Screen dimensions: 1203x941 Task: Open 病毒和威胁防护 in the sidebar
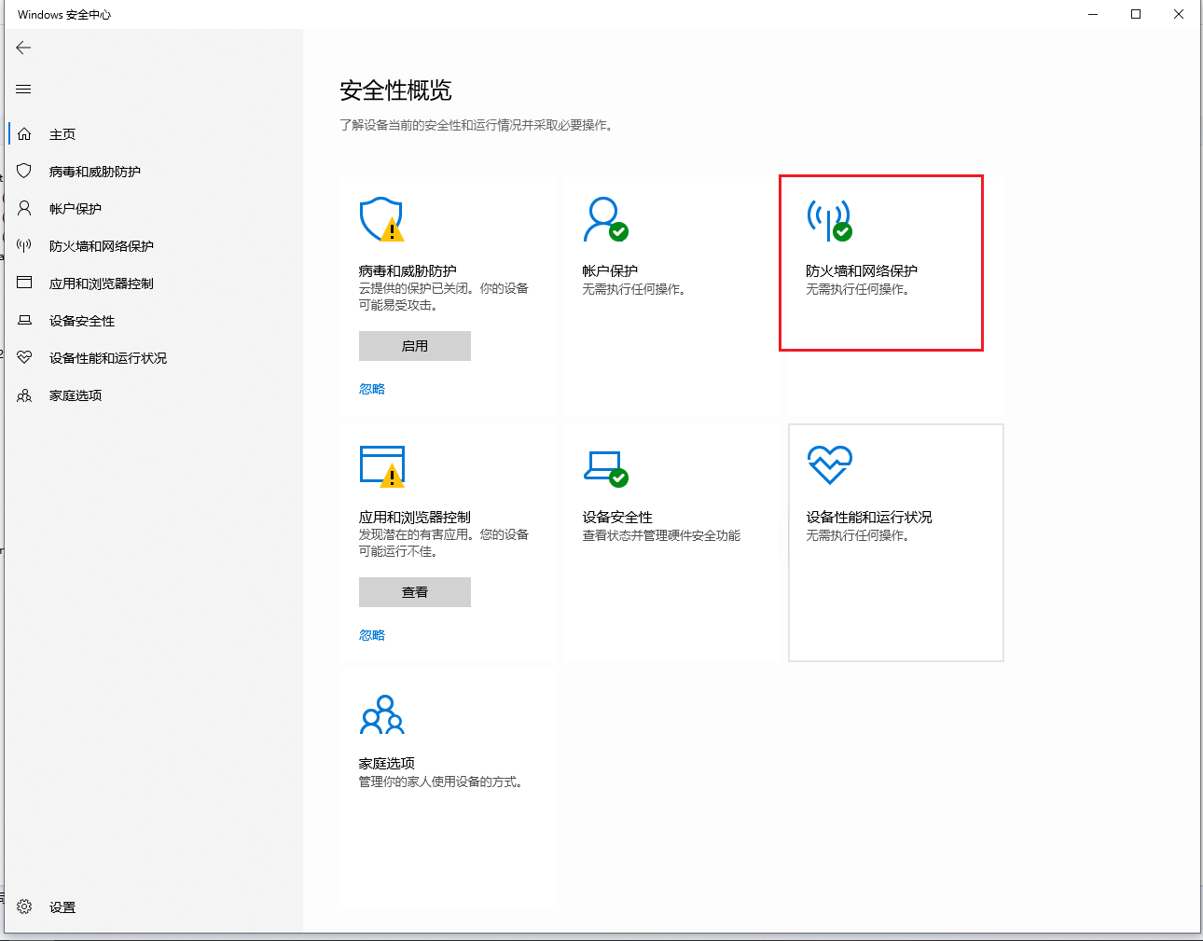click(95, 172)
